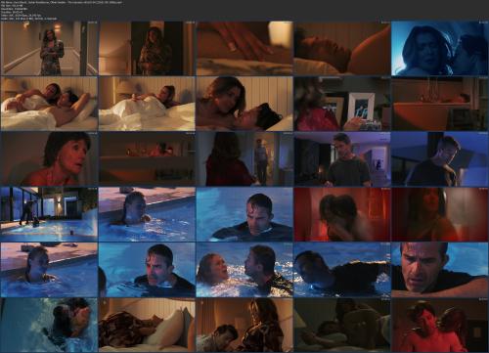The height and width of the screenshot is (353, 489).
Task: Select frame of hand resting on bed
Action: [244, 48]
